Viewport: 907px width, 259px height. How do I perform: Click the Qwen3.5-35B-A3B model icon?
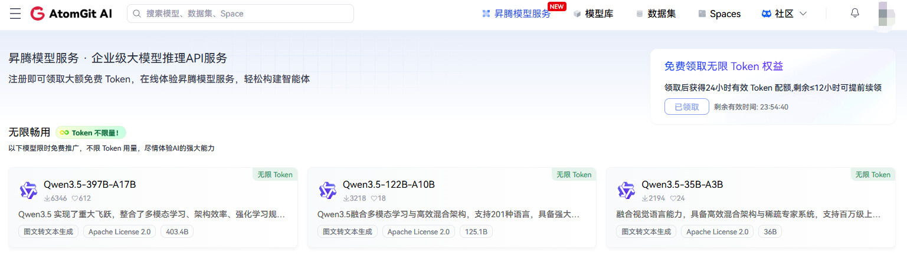pyautogui.click(x=626, y=190)
